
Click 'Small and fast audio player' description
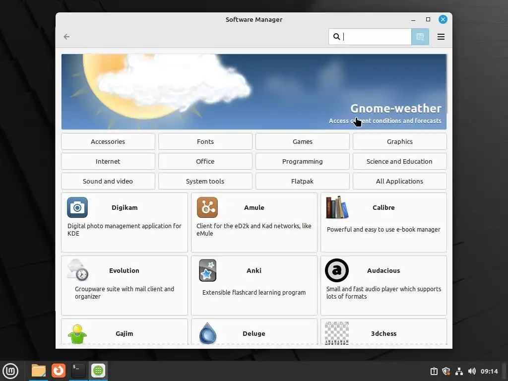click(x=383, y=293)
